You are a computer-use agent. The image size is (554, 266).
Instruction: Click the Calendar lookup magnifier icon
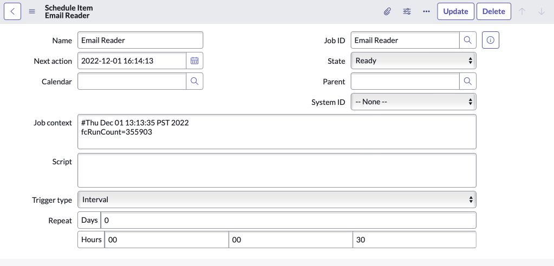(194, 82)
